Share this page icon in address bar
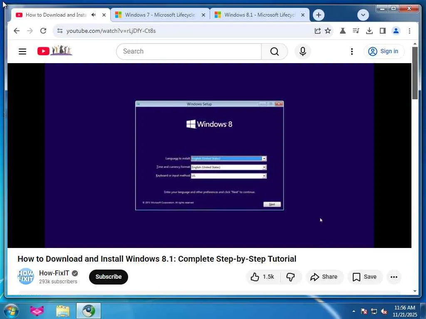Screen dimensions: 426x319 pyautogui.click(x=317, y=31)
